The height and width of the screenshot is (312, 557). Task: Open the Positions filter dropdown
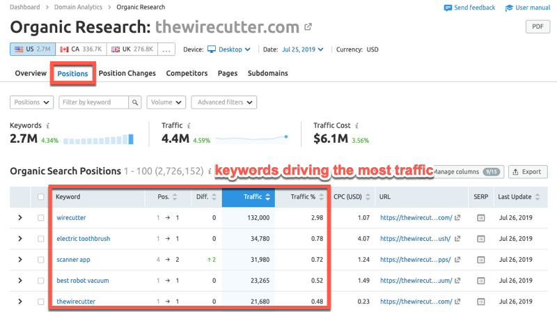click(31, 102)
